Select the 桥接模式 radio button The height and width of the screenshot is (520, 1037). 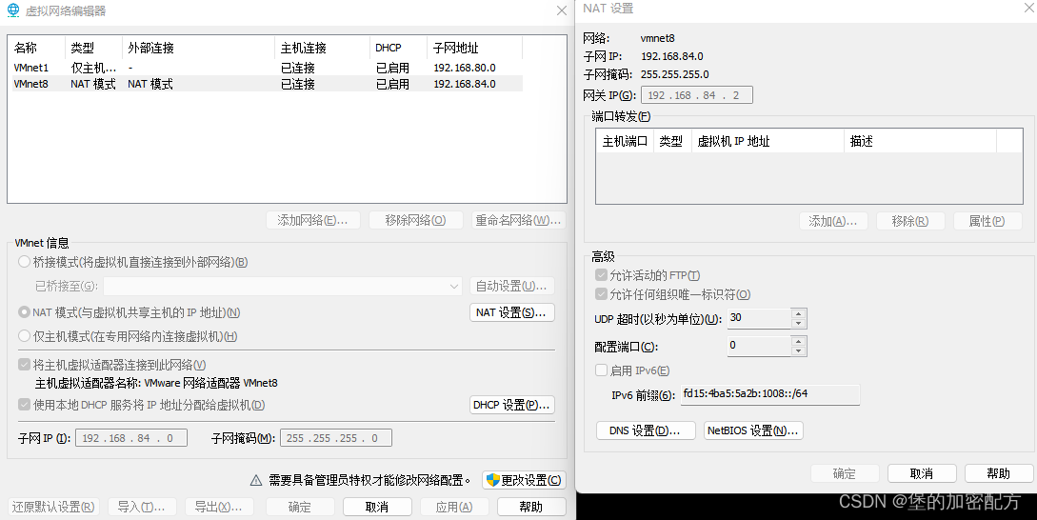pyautogui.click(x=25, y=262)
